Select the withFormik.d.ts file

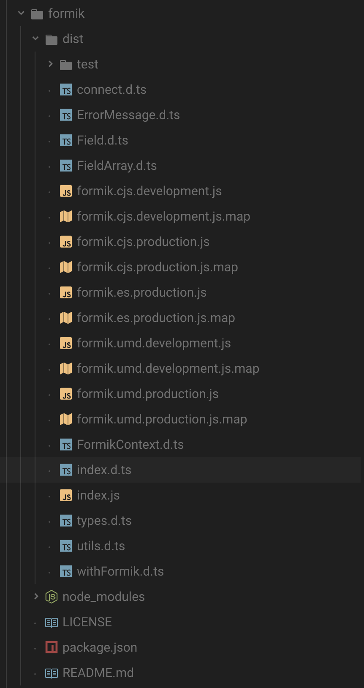(120, 571)
